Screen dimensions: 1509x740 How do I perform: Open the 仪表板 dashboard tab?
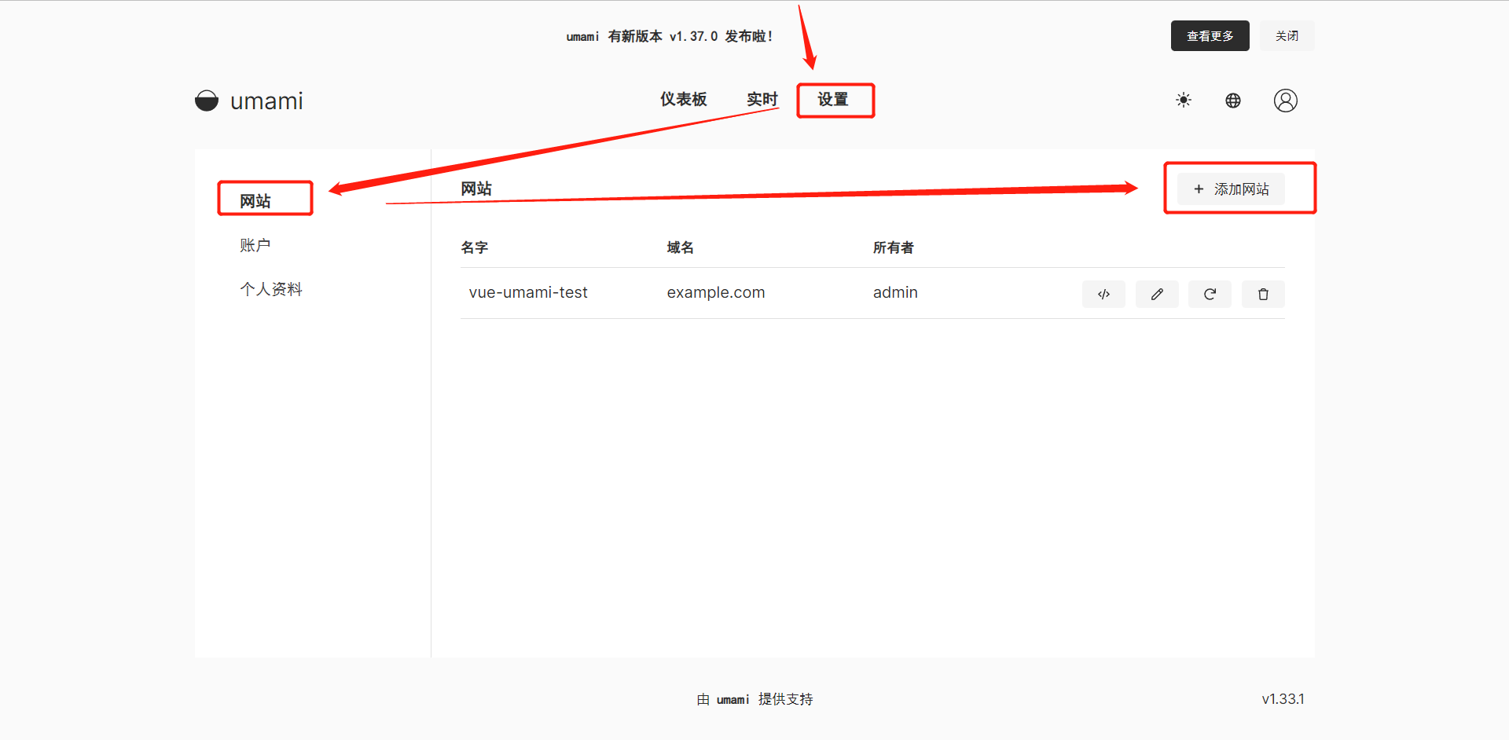684,99
